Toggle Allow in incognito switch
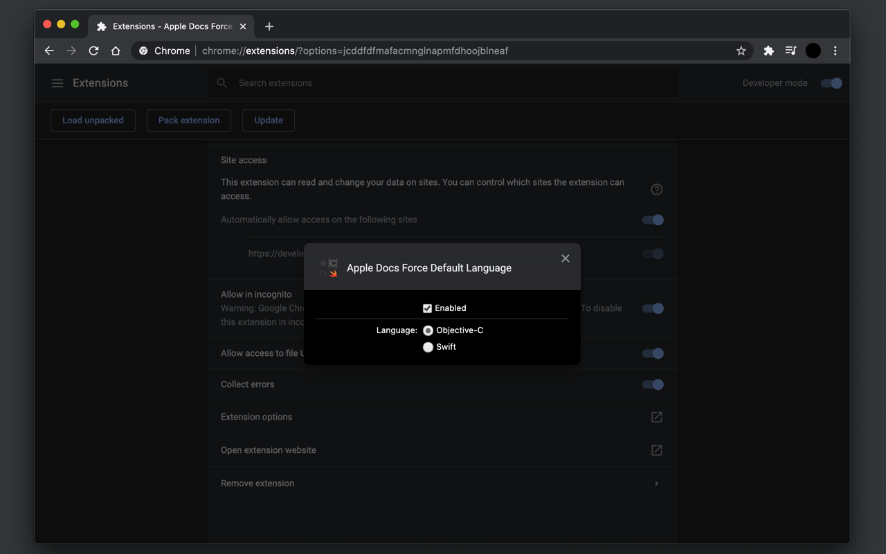 pos(653,308)
